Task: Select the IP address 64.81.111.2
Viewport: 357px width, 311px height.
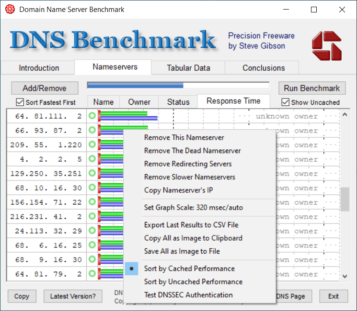Action: click(48, 116)
